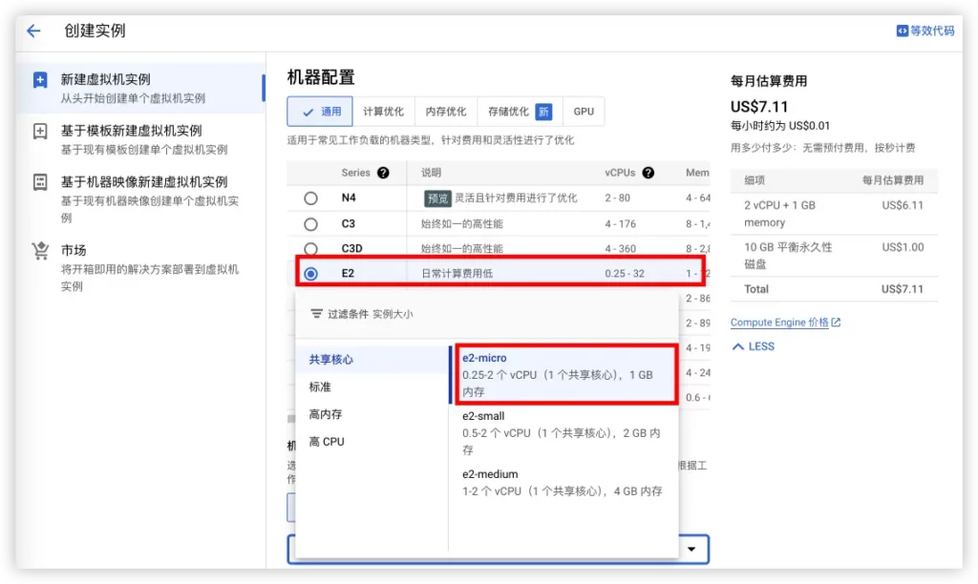978x584 pixels.
Task: Select 基于机器映像新建虚拟机实例 option
Action: tap(141, 198)
